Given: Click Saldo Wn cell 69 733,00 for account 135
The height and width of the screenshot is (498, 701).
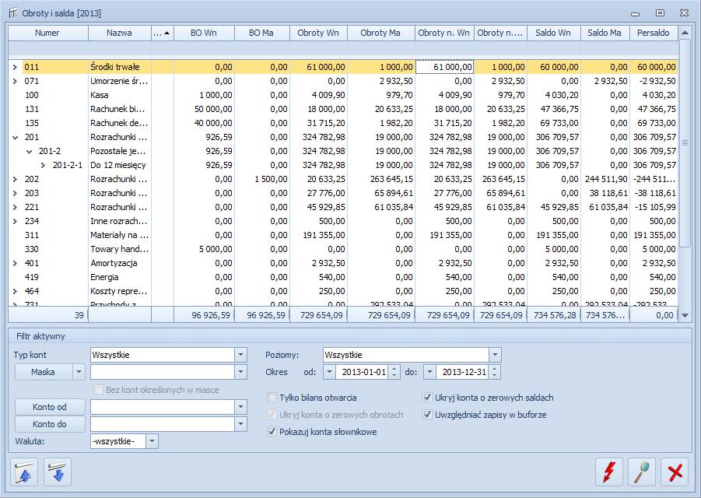Looking at the screenshot, I should (x=554, y=123).
